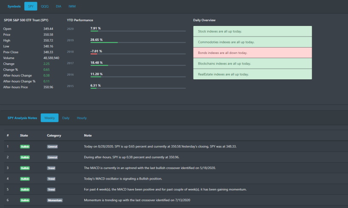348x208 pixels.
Task: Click the -7.01 % performance value
Action: pyautogui.click(x=96, y=51)
